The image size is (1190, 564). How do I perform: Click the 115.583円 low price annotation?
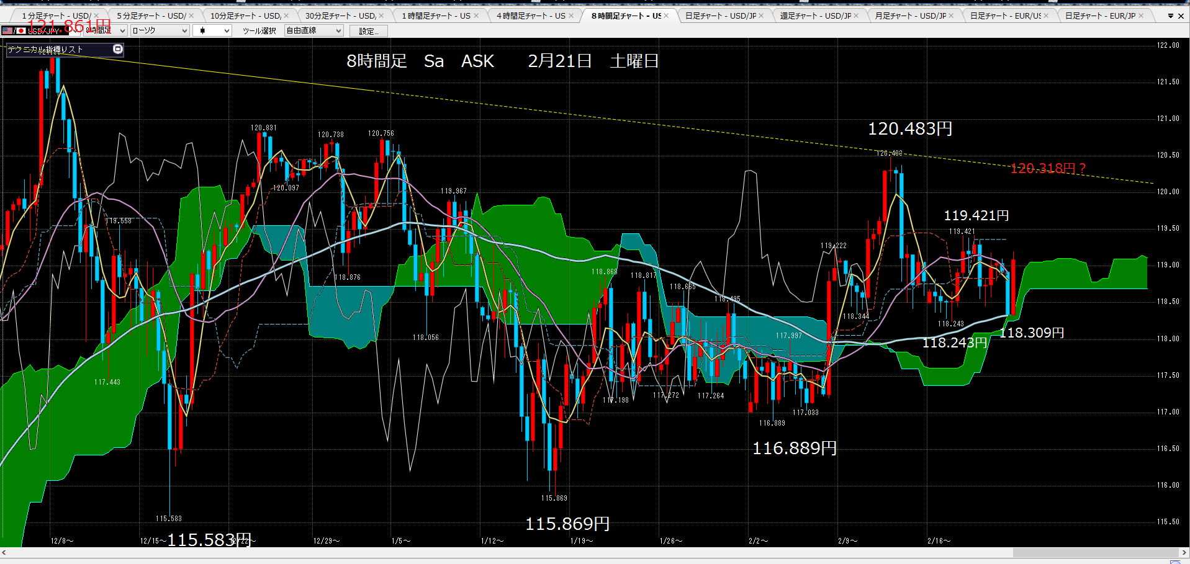[209, 540]
